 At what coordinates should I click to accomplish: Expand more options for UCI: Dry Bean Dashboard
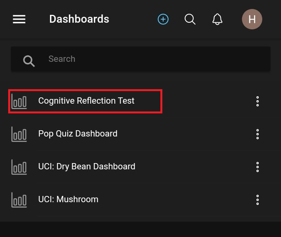click(258, 167)
